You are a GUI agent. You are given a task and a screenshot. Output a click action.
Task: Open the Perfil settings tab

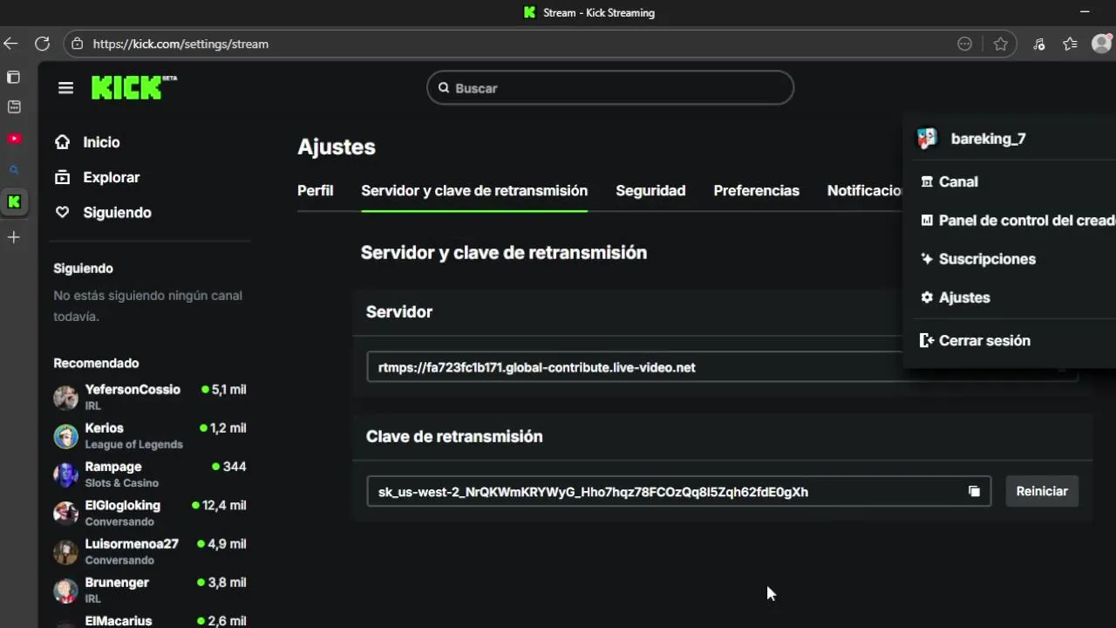click(x=315, y=190)
